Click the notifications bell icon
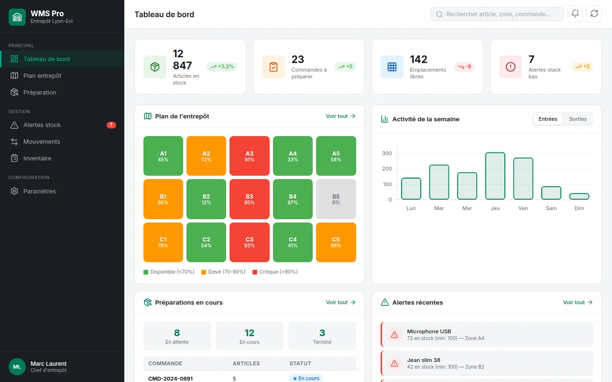This screenshot has width=612, height=382. [x=575, y=14]
